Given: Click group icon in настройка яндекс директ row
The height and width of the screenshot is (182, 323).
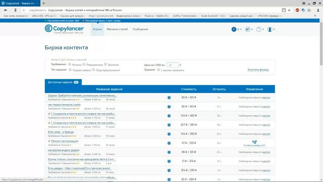Looking at the screenshot, I should click(169, 152).
